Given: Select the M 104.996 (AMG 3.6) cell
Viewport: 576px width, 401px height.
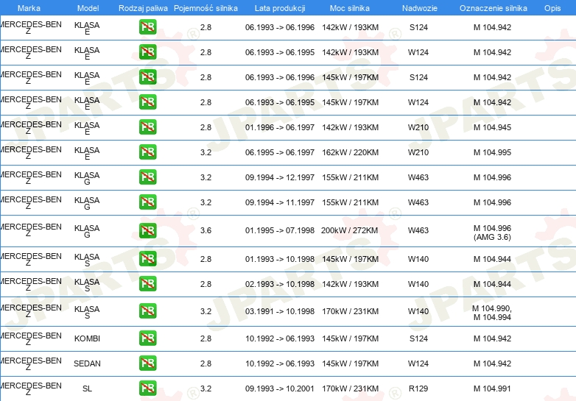Looking at the screenshot, I should point(492,233).
